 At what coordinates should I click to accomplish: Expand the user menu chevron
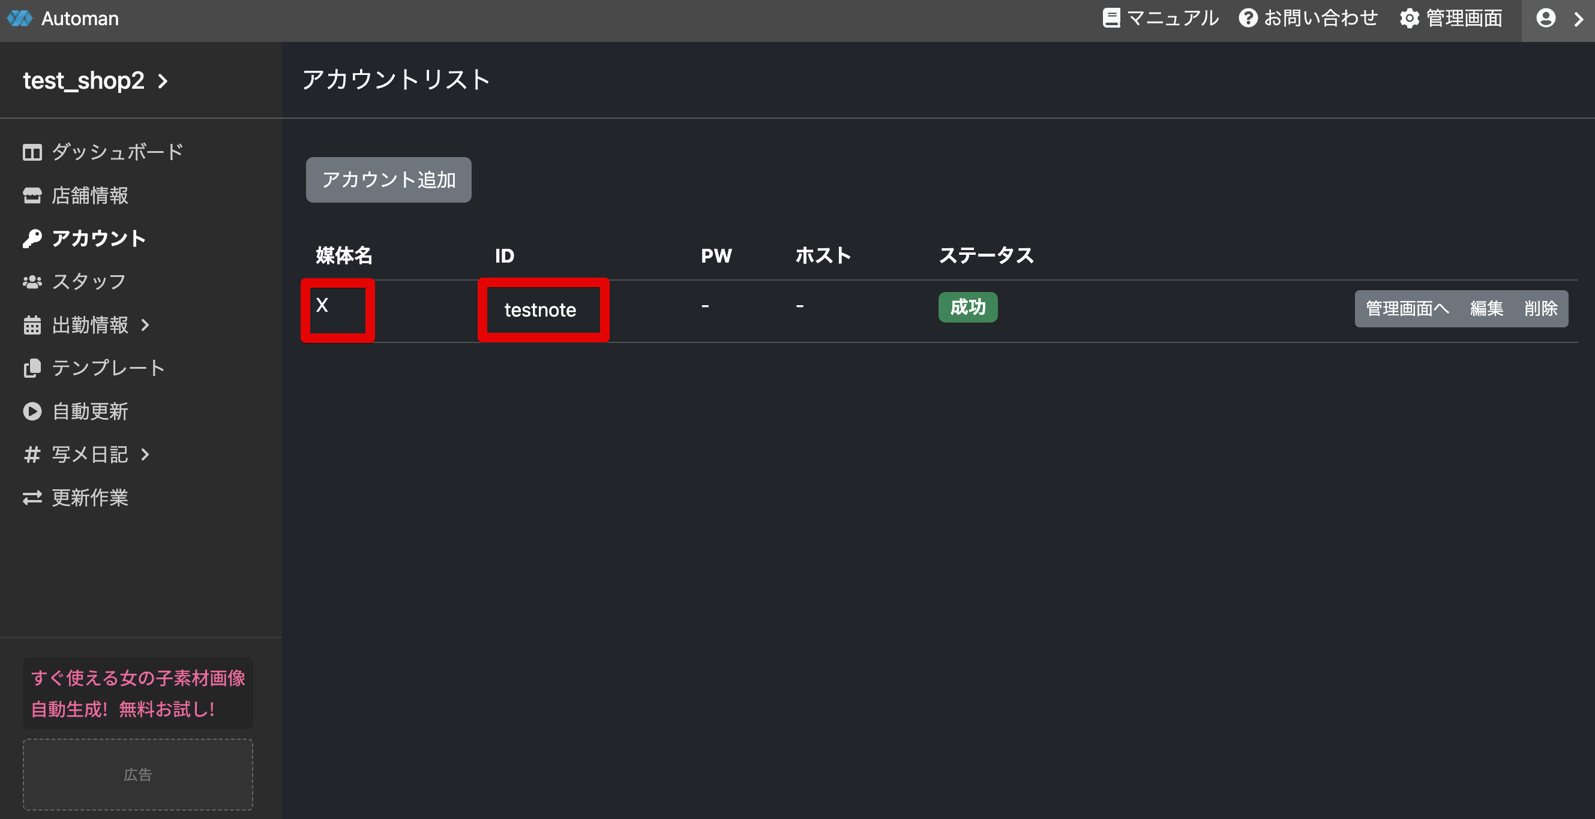[x=1578, y=19]
